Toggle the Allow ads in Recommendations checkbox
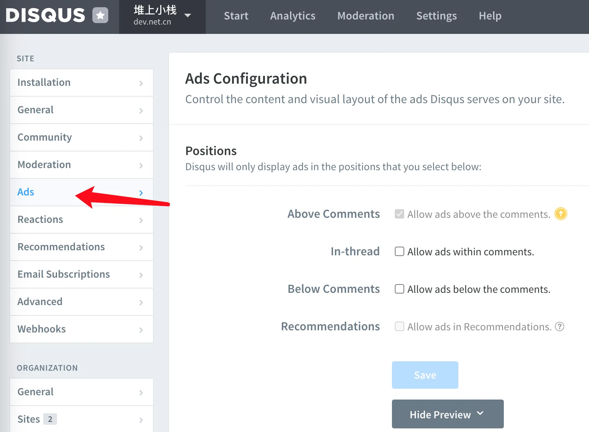Screen dimensions: 589x432 click(399, 326)
